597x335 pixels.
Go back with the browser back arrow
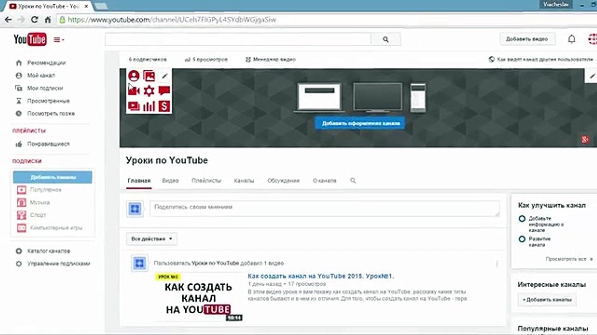pos(8,20)
